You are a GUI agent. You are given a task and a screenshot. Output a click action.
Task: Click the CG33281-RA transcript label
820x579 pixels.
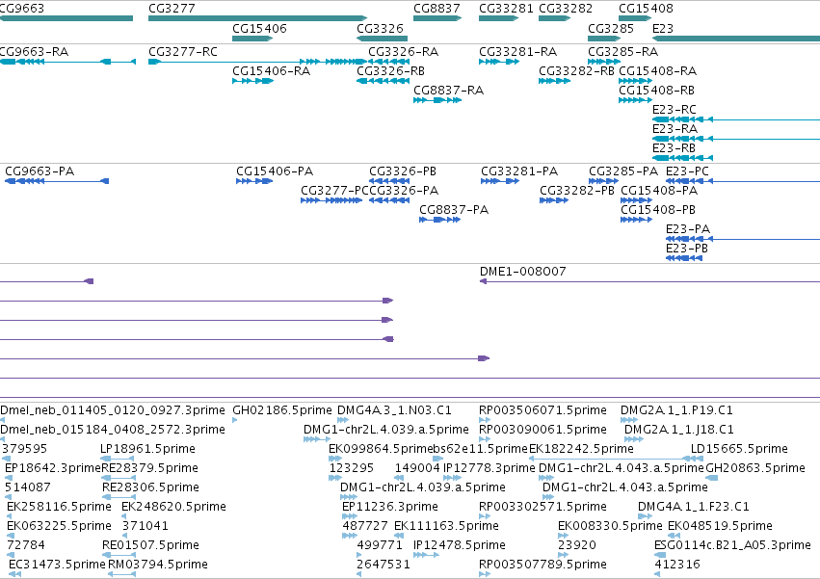coord(518,52)
